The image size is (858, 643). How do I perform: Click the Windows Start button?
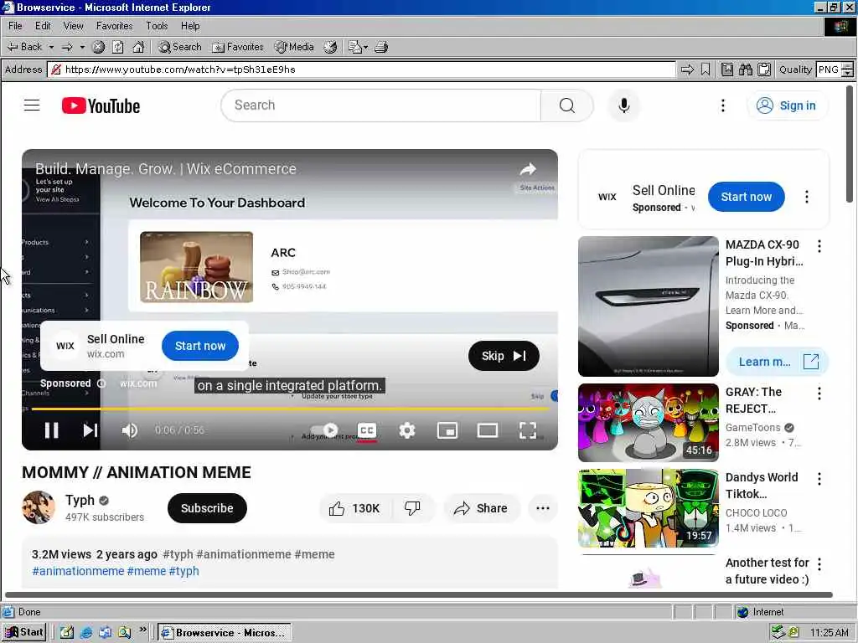24,632
